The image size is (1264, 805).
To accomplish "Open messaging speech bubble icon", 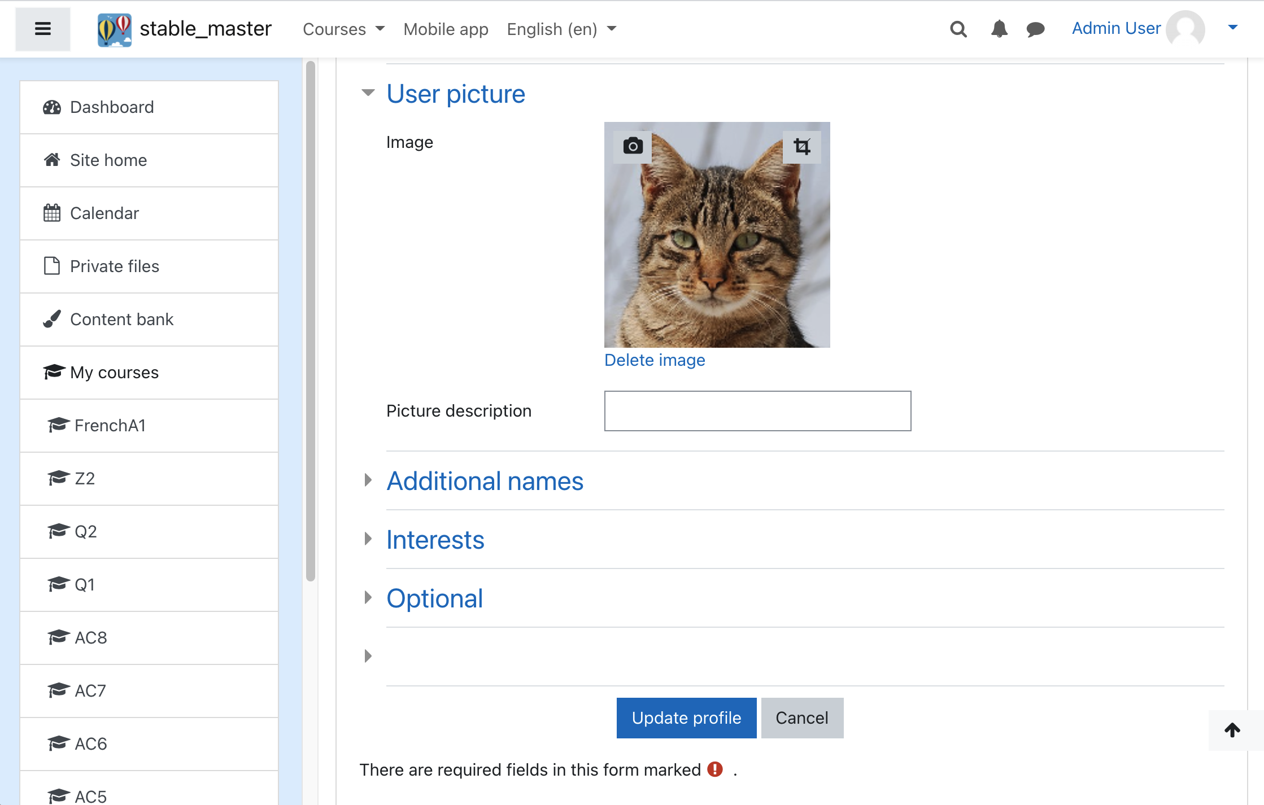I will 1035,29.
